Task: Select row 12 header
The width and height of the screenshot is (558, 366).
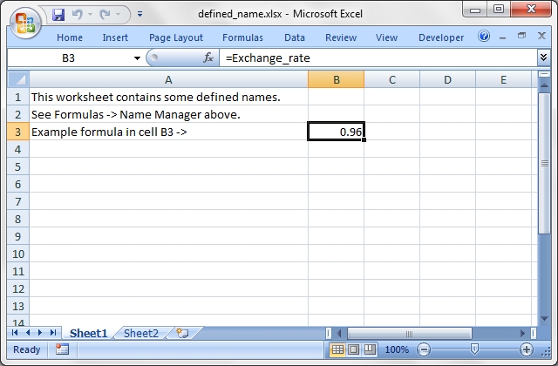Action: [x=18, y=288]
